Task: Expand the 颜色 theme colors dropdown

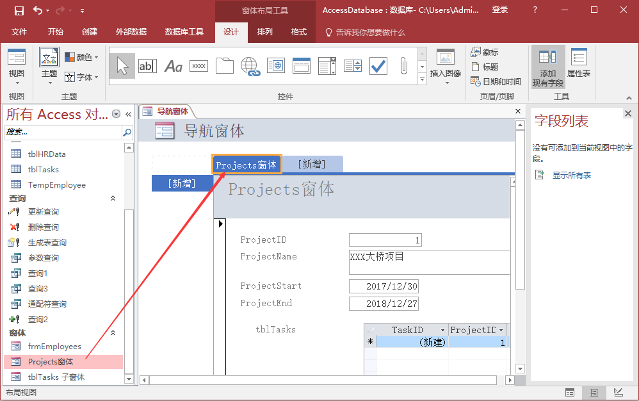Action: 82,57
